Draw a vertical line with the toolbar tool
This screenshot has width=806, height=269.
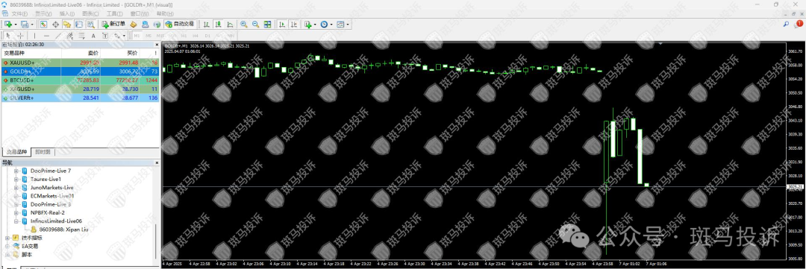click(34, 36)
